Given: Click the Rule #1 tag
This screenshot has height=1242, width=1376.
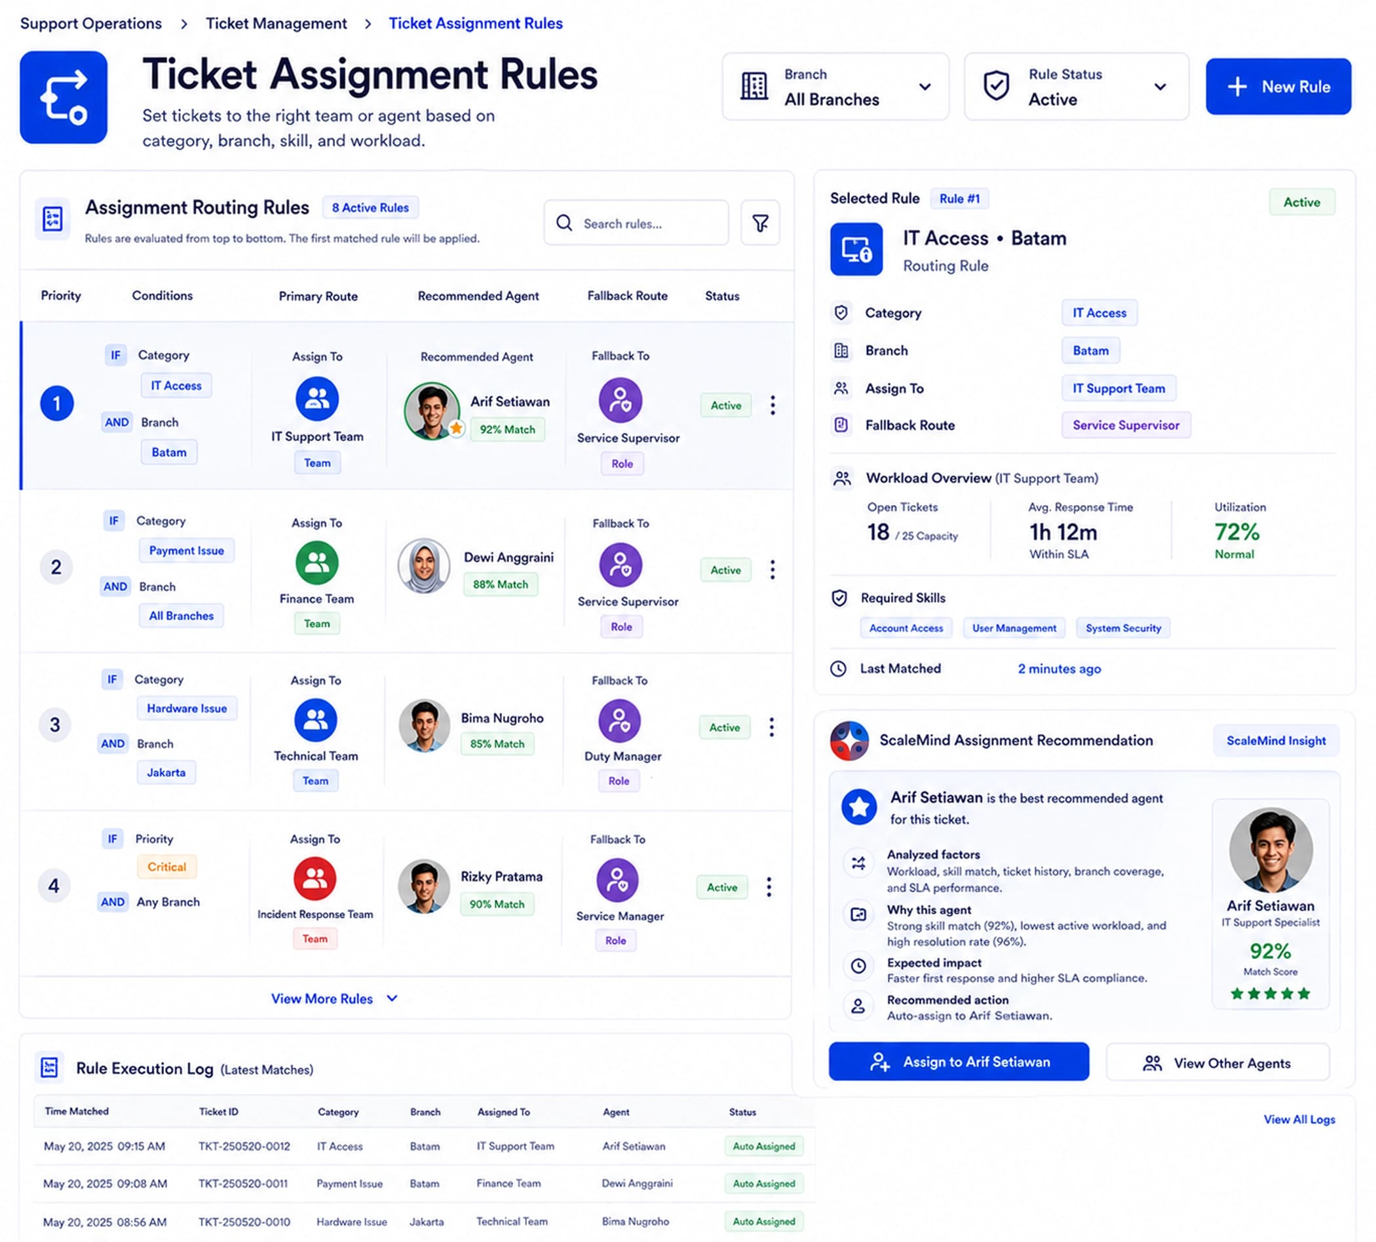Looking at the screenshot, I should [959, 198].
